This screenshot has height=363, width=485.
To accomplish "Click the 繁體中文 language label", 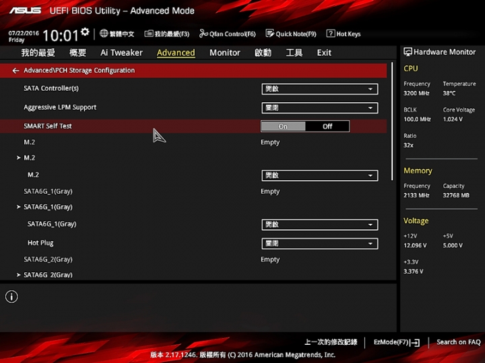I will [122, 34].
